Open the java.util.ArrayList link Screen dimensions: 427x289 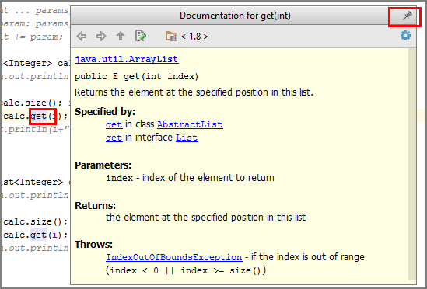point(127,59)
